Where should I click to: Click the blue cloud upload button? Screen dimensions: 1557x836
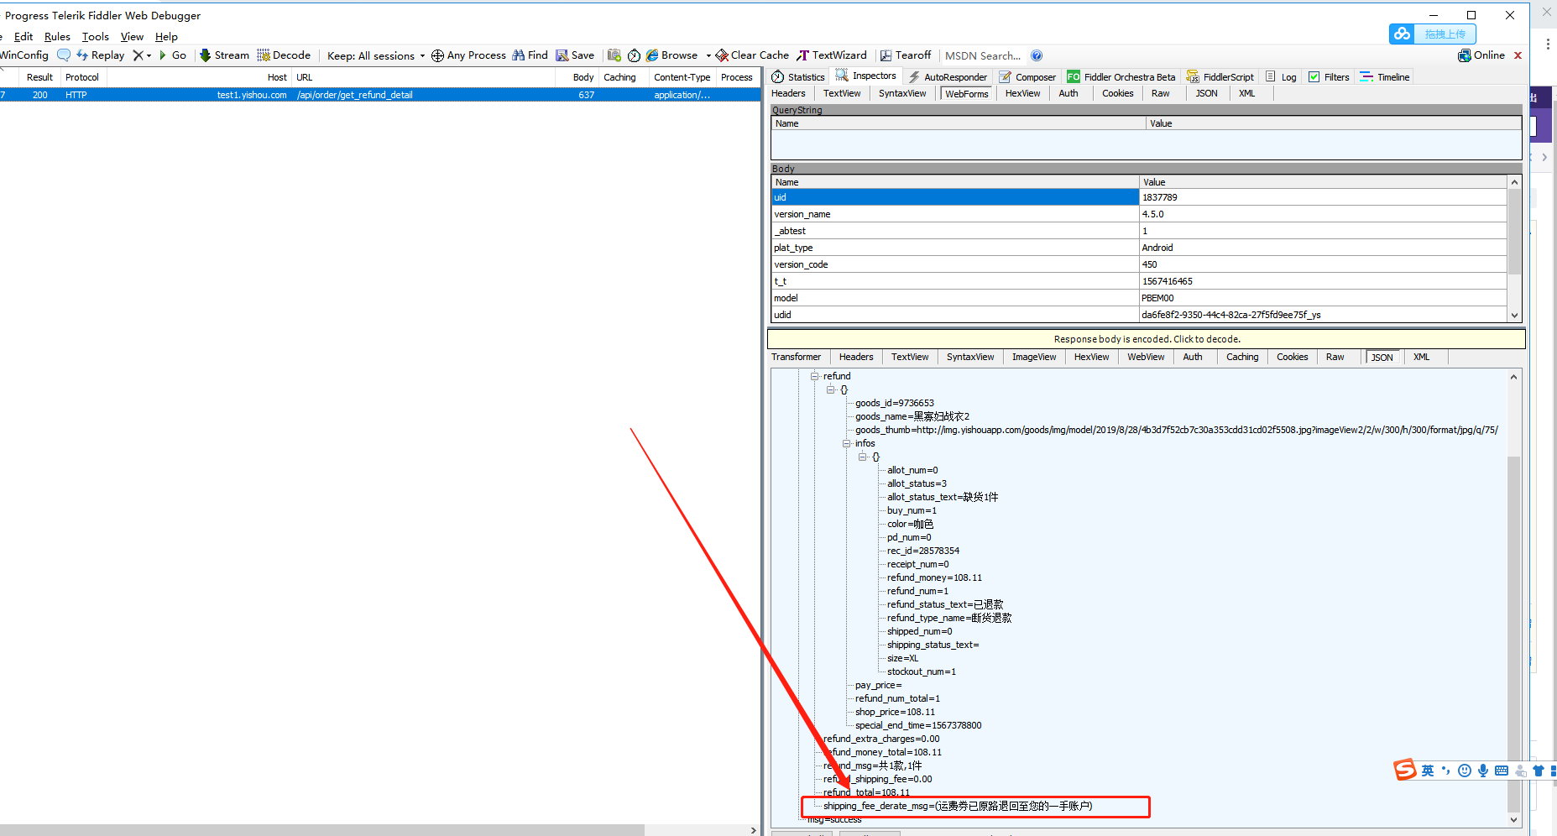click(1433, 34)
